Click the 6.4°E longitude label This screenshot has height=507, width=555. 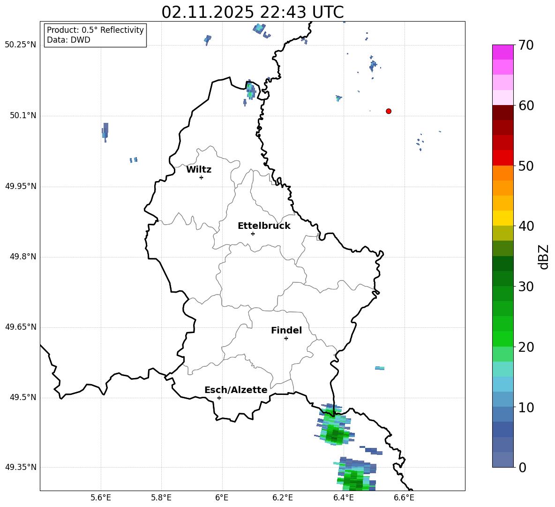(343, 498)
